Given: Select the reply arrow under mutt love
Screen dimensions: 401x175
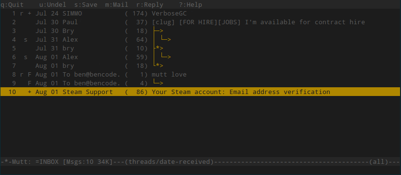Looking at the screenshot, I should coord(158,83).
